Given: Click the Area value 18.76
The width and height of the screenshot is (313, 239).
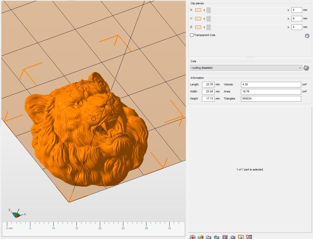Looking at the screenshot, I should [271, 92].
